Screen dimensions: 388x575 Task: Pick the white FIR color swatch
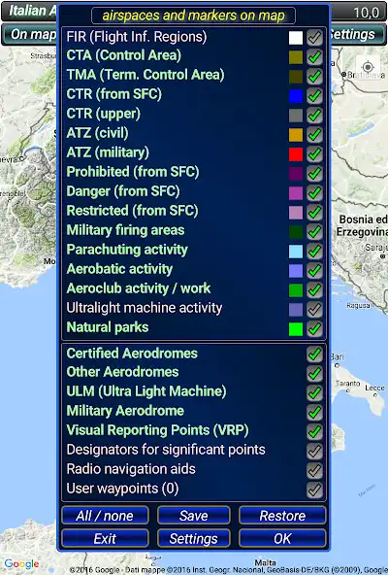tap(296, 38)
